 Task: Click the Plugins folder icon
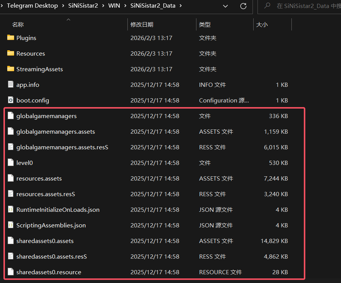11,38
